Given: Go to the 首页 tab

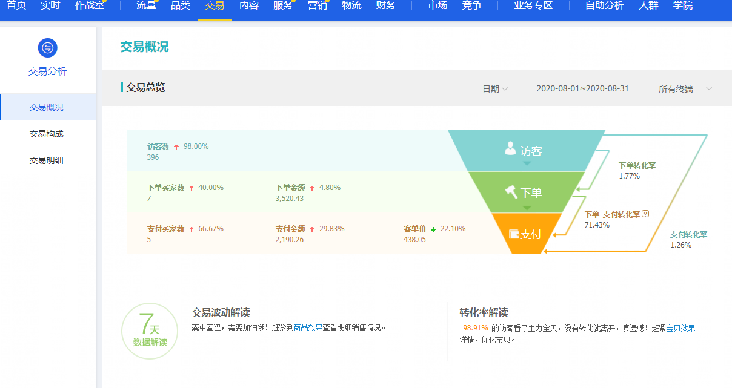Looking at the screenshot, I should pos(16,6).
